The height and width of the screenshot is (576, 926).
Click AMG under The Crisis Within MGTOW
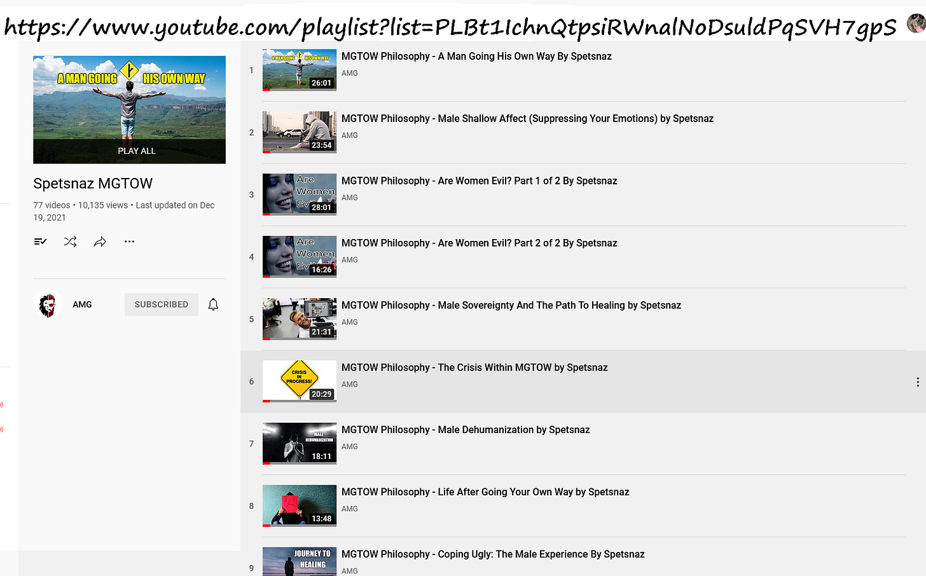pos(350,385)
